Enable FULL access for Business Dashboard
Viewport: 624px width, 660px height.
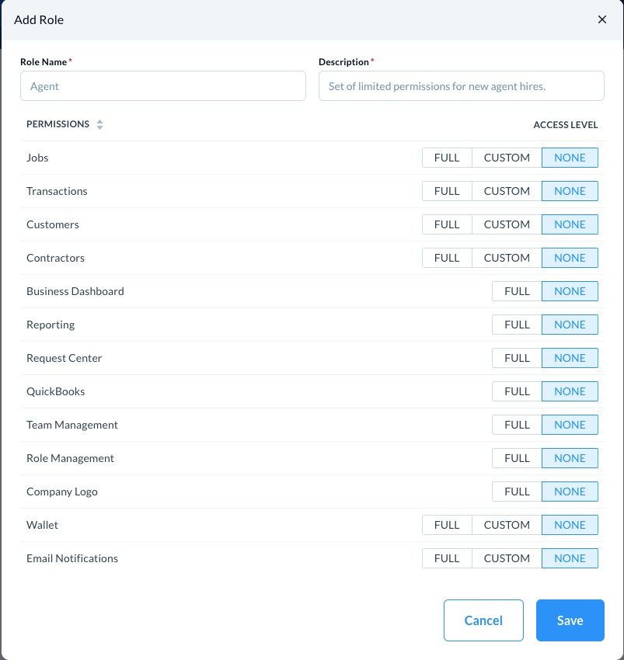coord(517,291)
